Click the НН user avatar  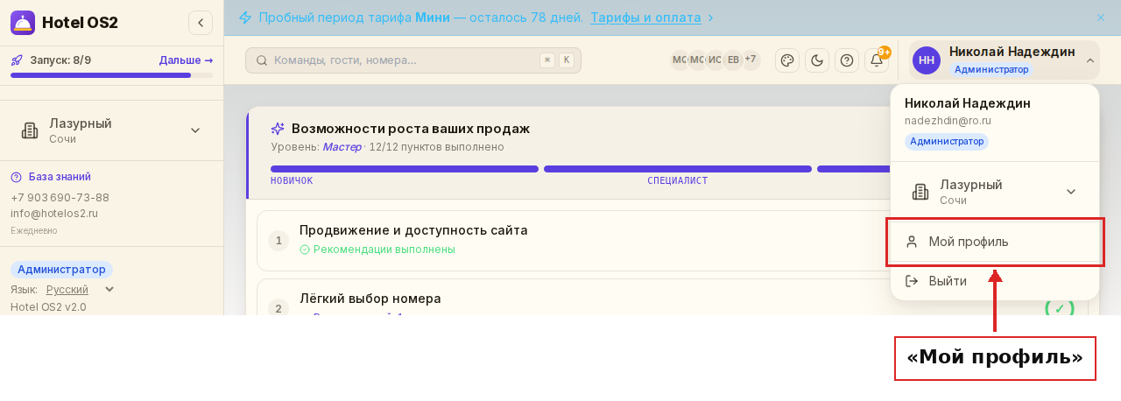tap(927, 60)
